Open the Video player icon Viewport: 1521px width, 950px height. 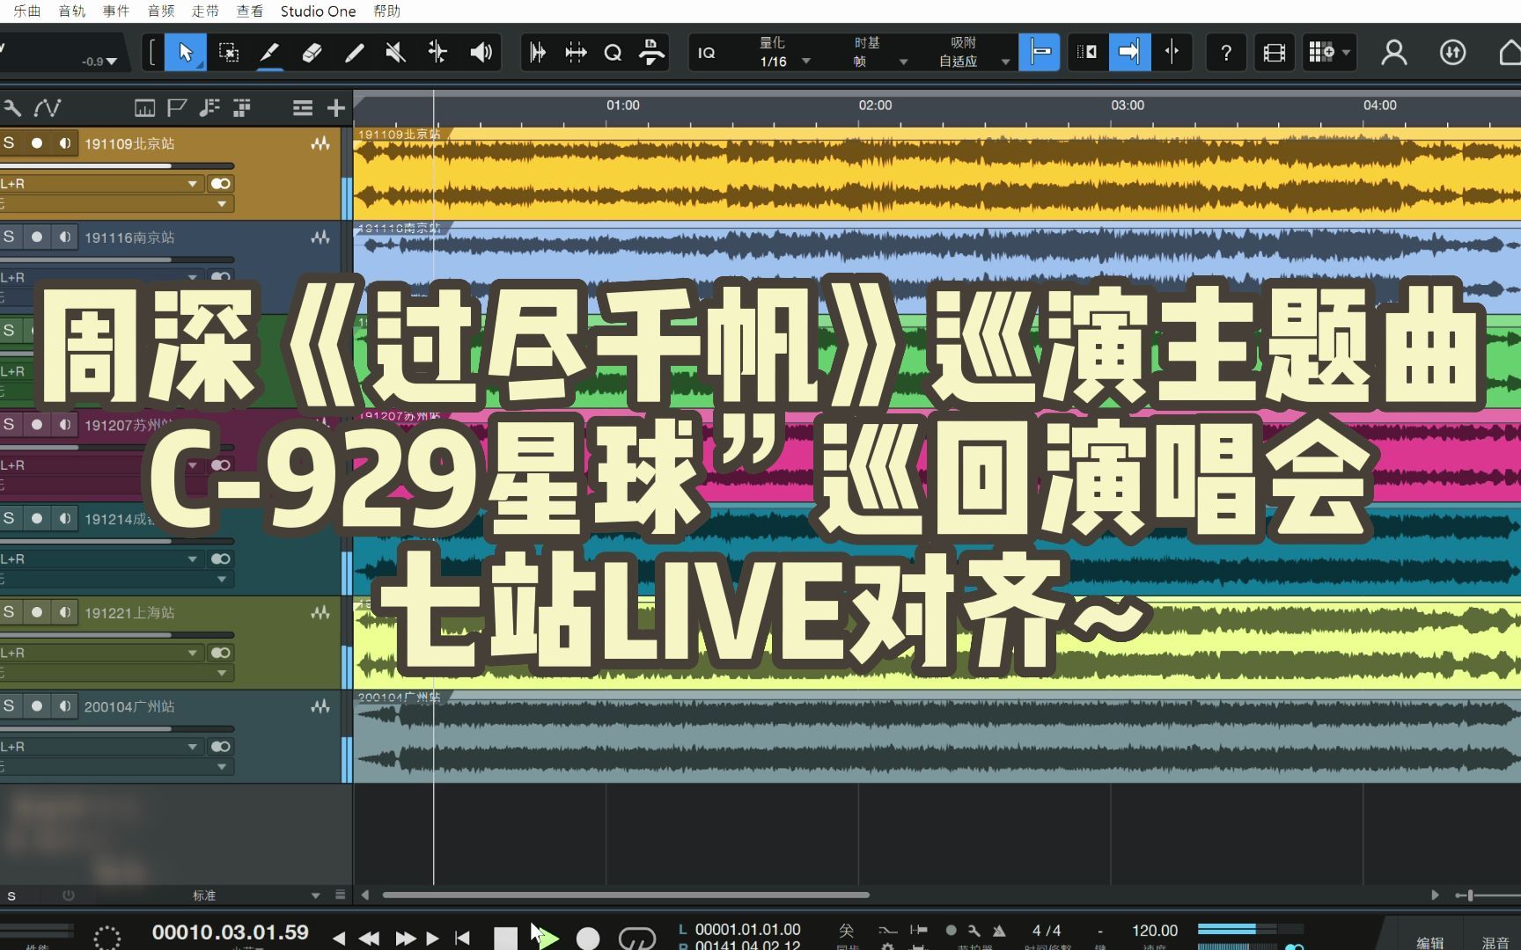[1274, 53]
